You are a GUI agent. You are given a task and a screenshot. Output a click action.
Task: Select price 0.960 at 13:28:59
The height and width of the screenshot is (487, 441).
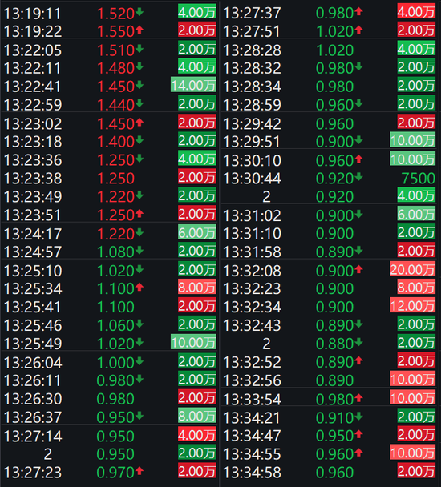[335, 105]
